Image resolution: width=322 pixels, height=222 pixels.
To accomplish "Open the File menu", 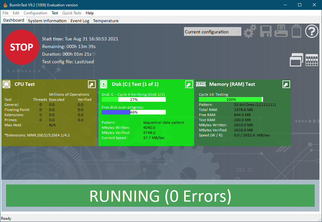I will click(5, 13).
